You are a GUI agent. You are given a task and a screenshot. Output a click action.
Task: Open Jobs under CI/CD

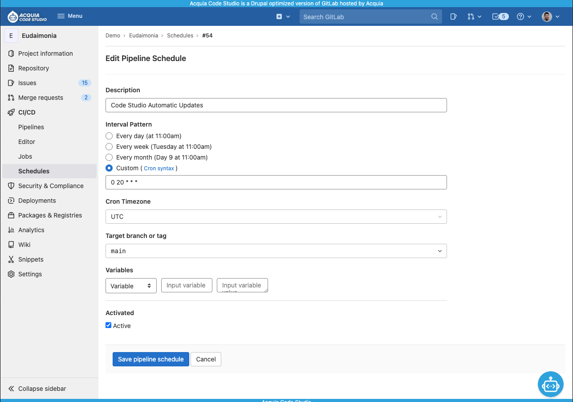(x=49, y=156)
